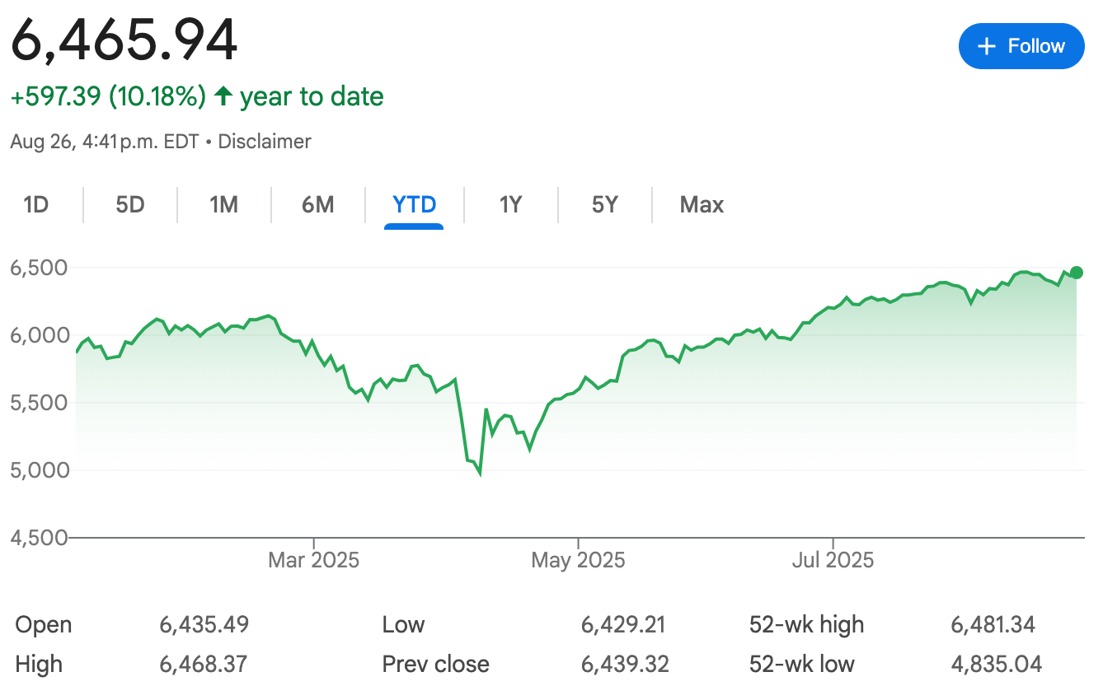Select the Max range tab

click(x=702, y=204)
